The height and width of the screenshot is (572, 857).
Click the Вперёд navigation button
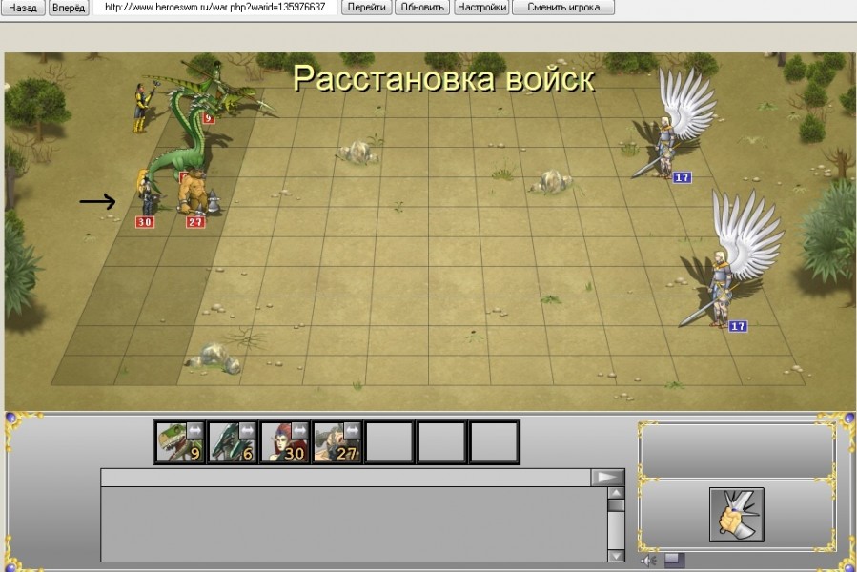[x=69, y=8]
